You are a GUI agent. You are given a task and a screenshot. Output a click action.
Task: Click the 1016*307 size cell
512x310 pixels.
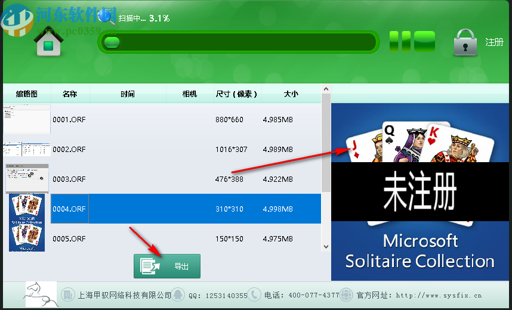pos(231,149)
